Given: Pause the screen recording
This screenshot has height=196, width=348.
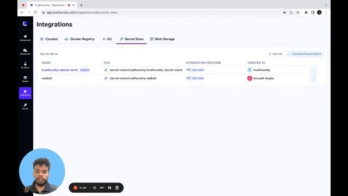Looking at the screenshot, I should click(109, 188).
